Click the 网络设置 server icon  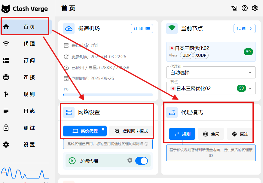pyautogui.click(x=69, y=112)
